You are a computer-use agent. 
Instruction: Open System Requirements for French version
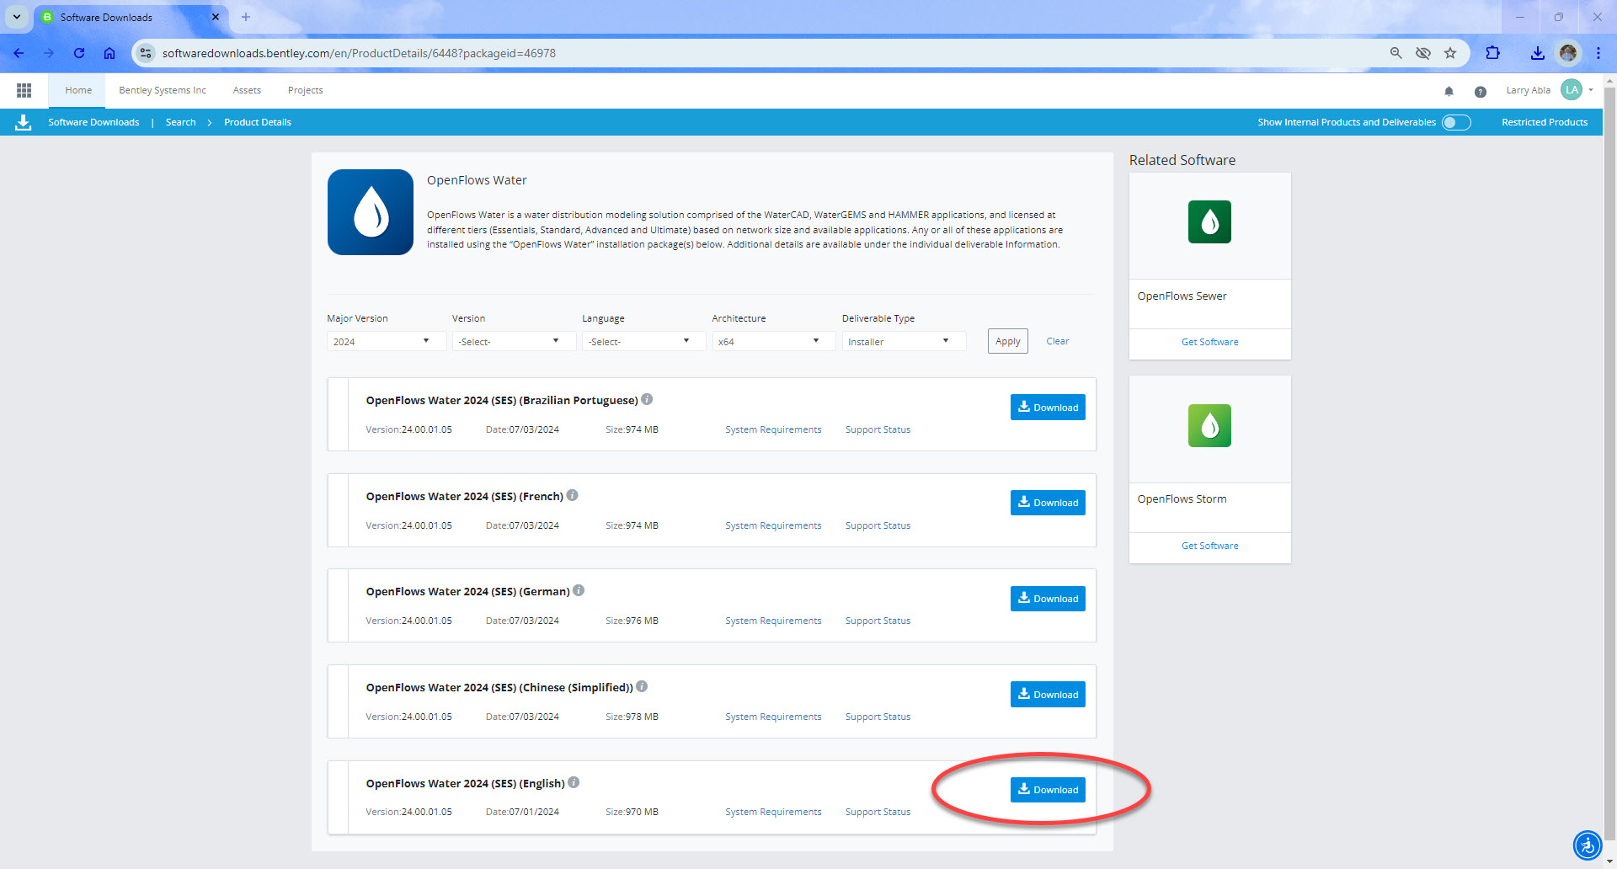point(773,525)
